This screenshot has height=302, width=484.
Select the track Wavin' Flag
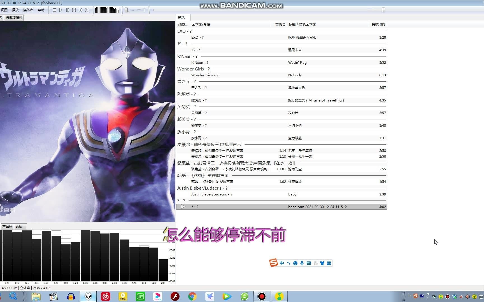click(x=281, y=63)
